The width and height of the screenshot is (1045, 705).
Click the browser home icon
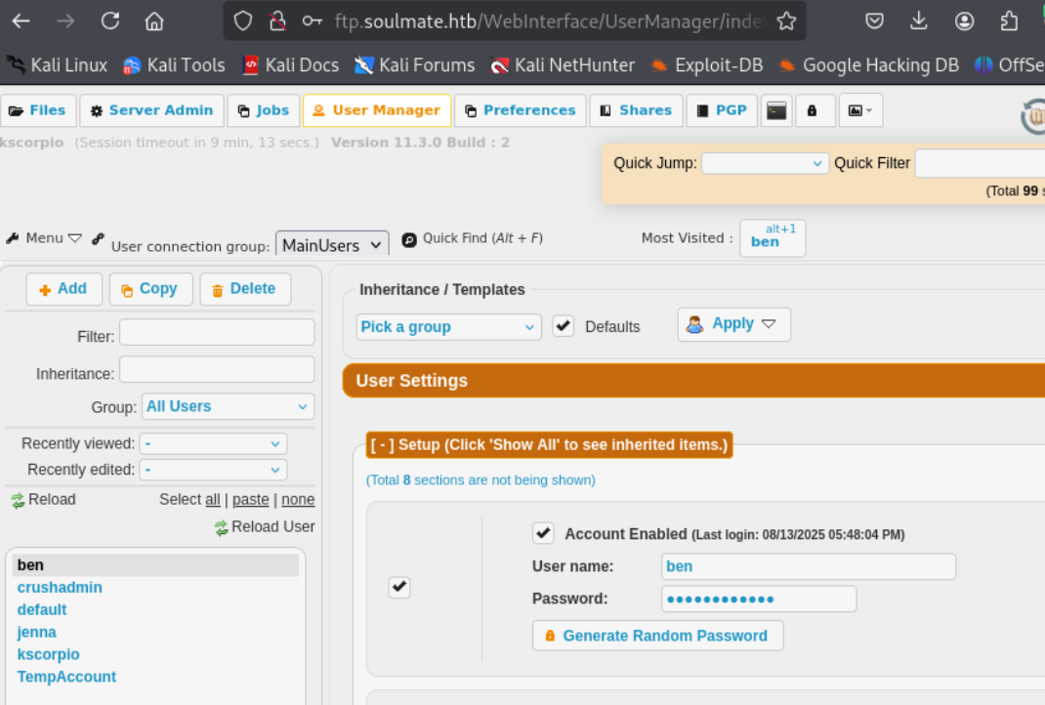tap(153, 21)
